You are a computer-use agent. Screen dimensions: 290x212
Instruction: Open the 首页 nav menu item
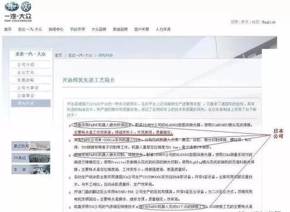coord(8,29)
